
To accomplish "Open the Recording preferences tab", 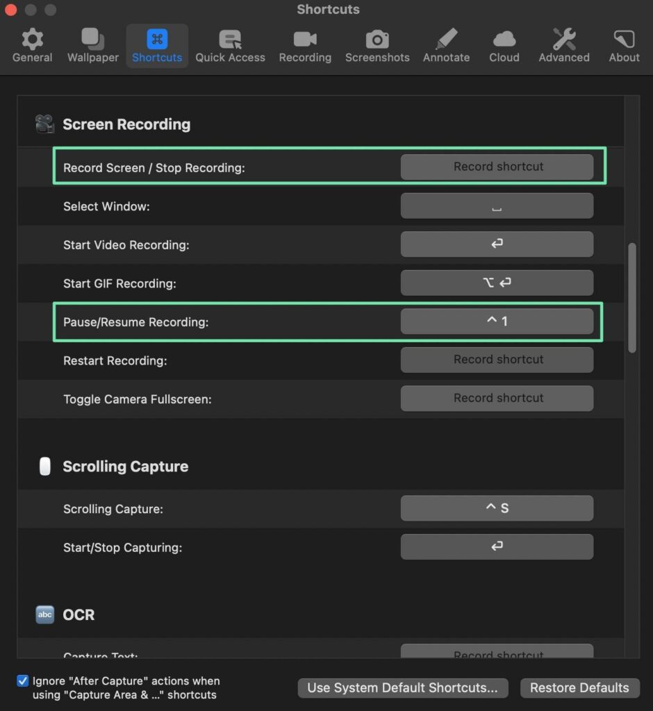I will 305,46.
